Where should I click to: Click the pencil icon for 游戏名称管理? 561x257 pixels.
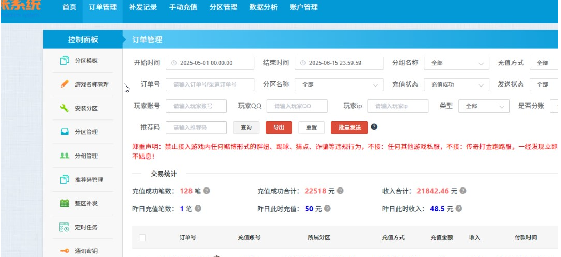65,84
